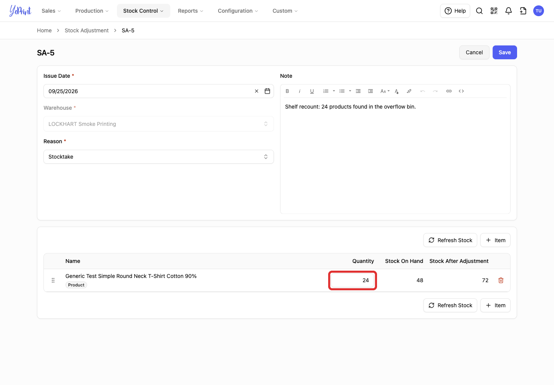The width and height of the screenshot is (554, 385).
Task: Cancel editing SA-5
Action: coord(474,52)
